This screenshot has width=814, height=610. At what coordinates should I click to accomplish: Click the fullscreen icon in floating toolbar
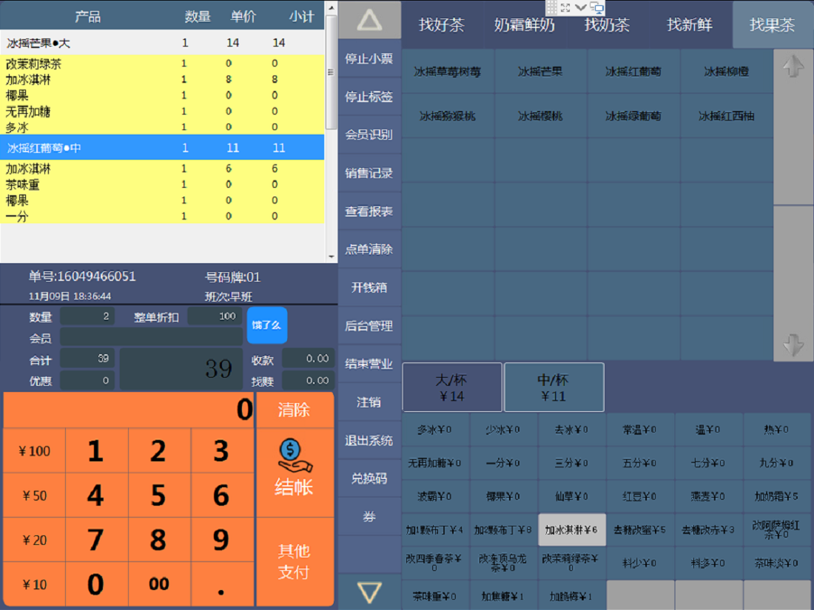pyautogui.click(x=565, y=7)
